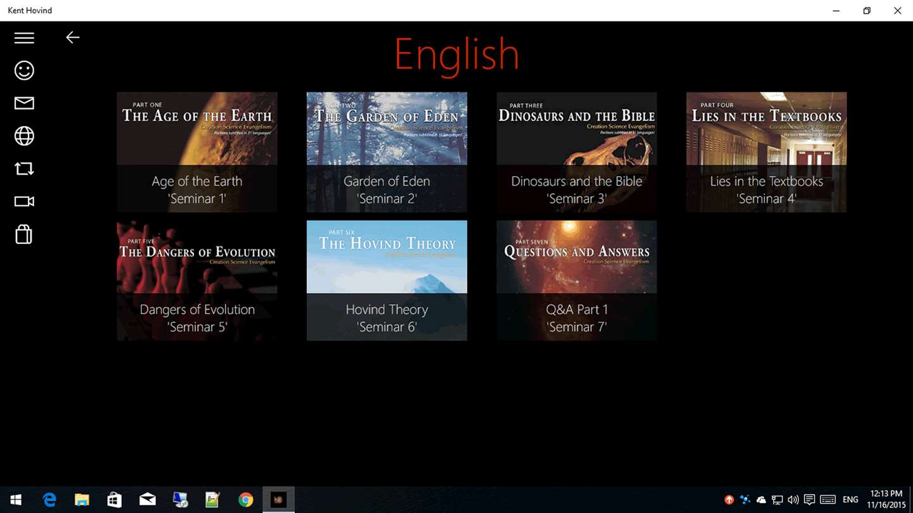Open the shopping bag sidebar icon
Screen dimensions: 913x513
[24, 234]
